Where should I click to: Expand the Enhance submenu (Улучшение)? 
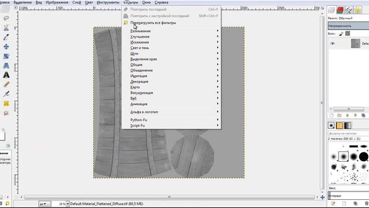click(171, 37)
